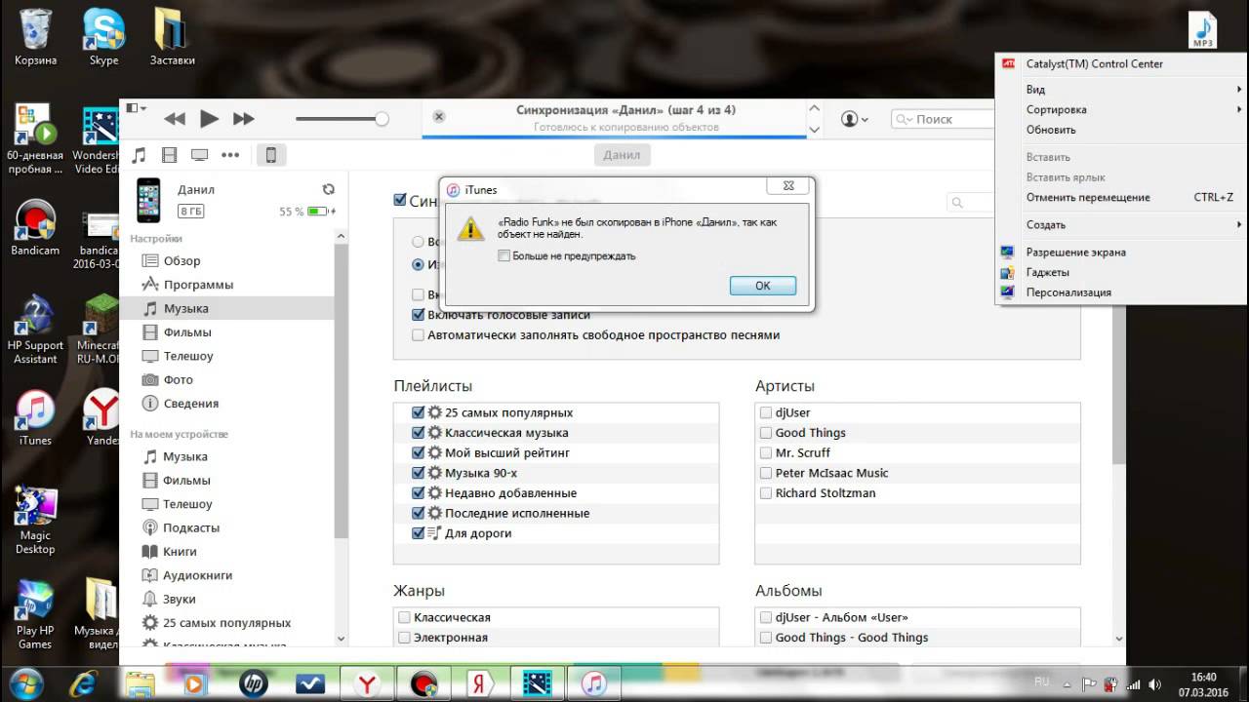Image resolution: width=1249 pixels, height=702 pixels.
Task: Click the status display down arrow
Action: pyautogui.click(x=815, y=128)
